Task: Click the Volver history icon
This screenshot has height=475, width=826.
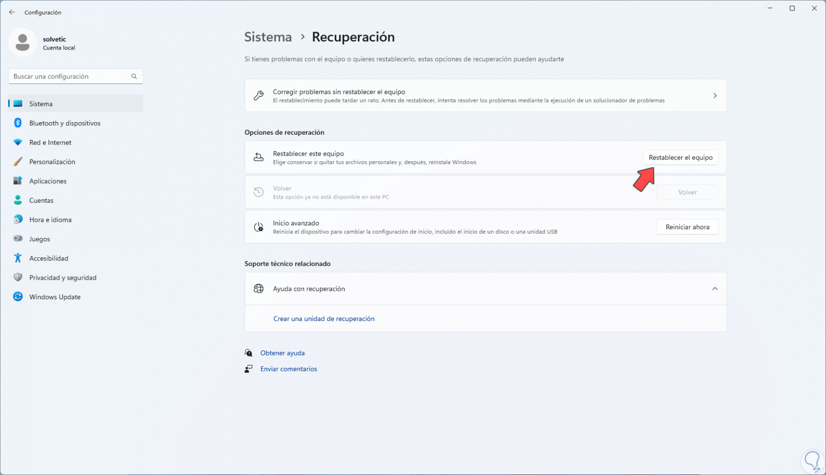Action: (x=259, y=192)
